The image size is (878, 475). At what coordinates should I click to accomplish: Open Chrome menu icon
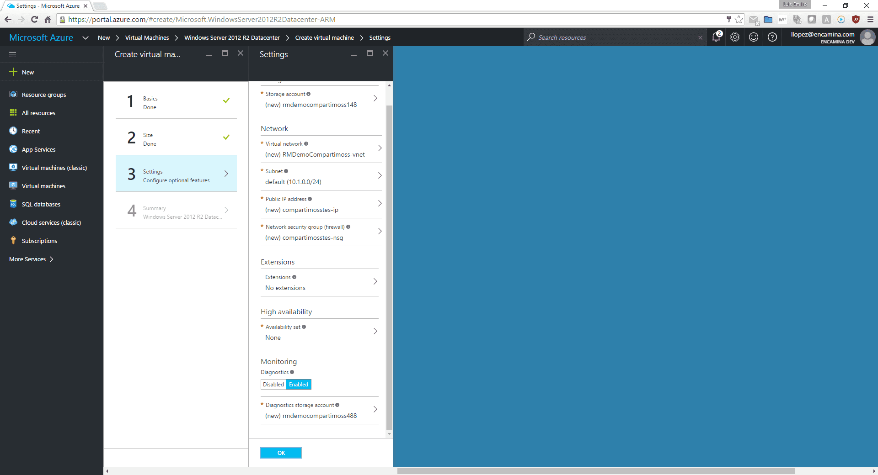(x=870, y=19)
